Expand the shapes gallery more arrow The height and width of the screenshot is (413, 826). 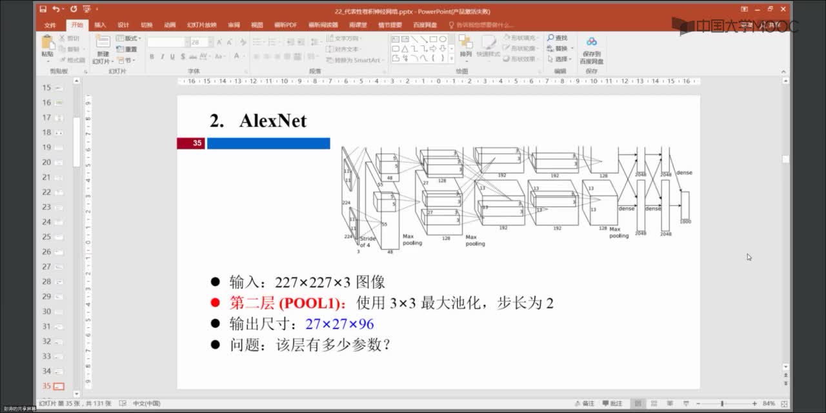[x=452, y=59]
